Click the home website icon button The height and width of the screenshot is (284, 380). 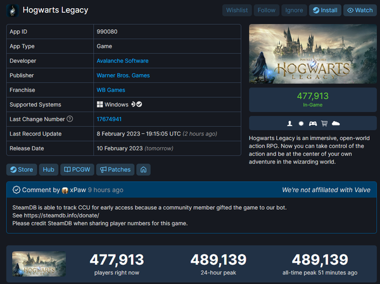point(144,169)
